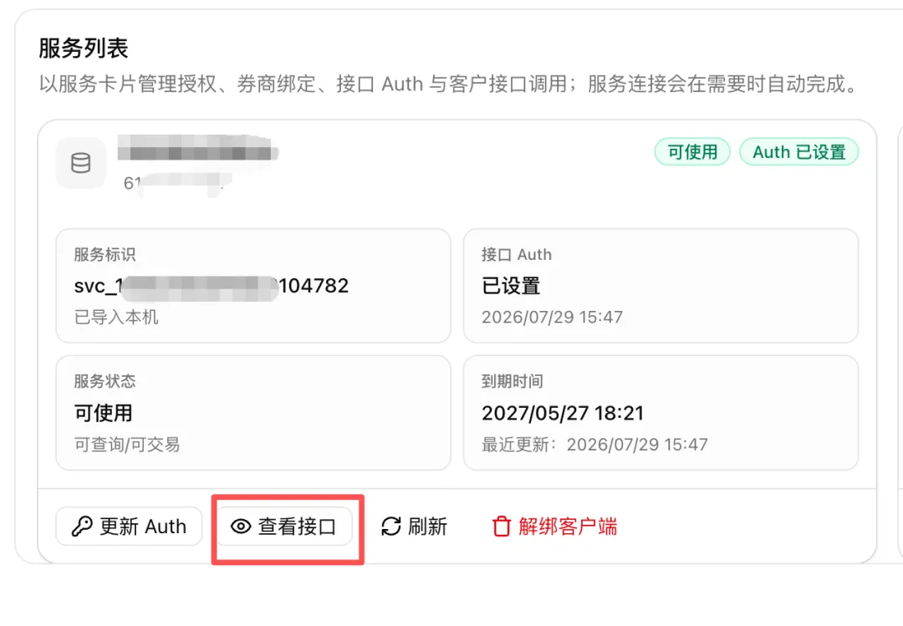Click the database icon on service card
Image resolution: width=903 pixels, height=626 pixels.
click(80, 163)
